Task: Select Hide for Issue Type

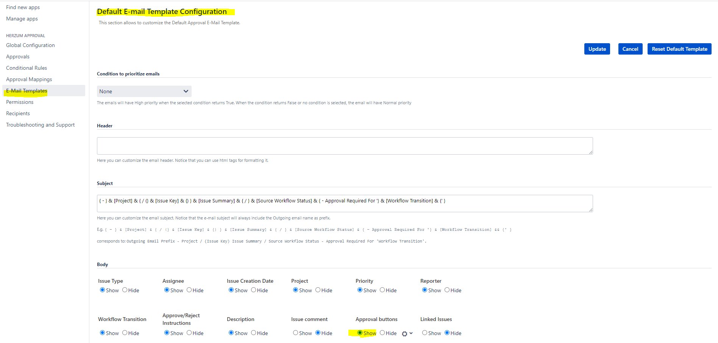Action: [x=125, y=290]
